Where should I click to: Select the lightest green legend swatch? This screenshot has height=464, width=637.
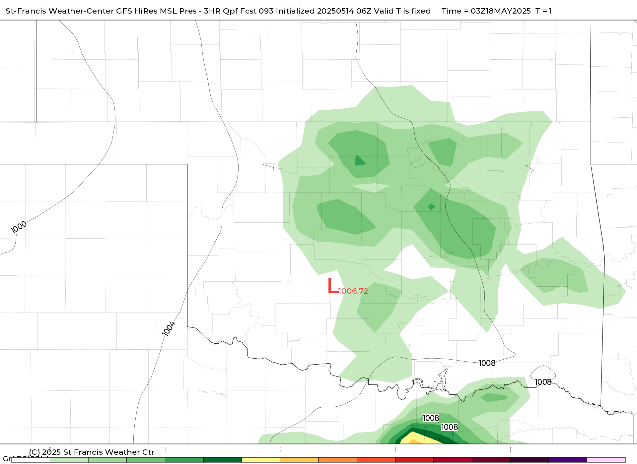coord(69,460)
